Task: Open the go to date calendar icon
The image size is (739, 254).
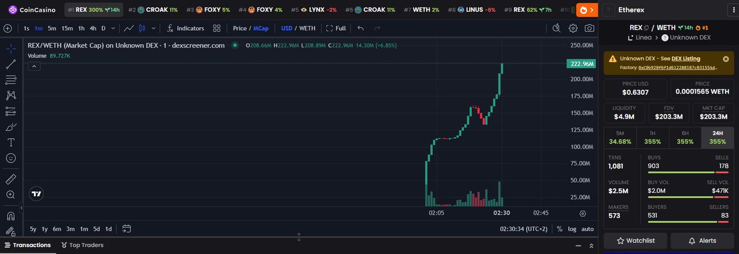Action: pyautogui.click(x=126, y=229)
